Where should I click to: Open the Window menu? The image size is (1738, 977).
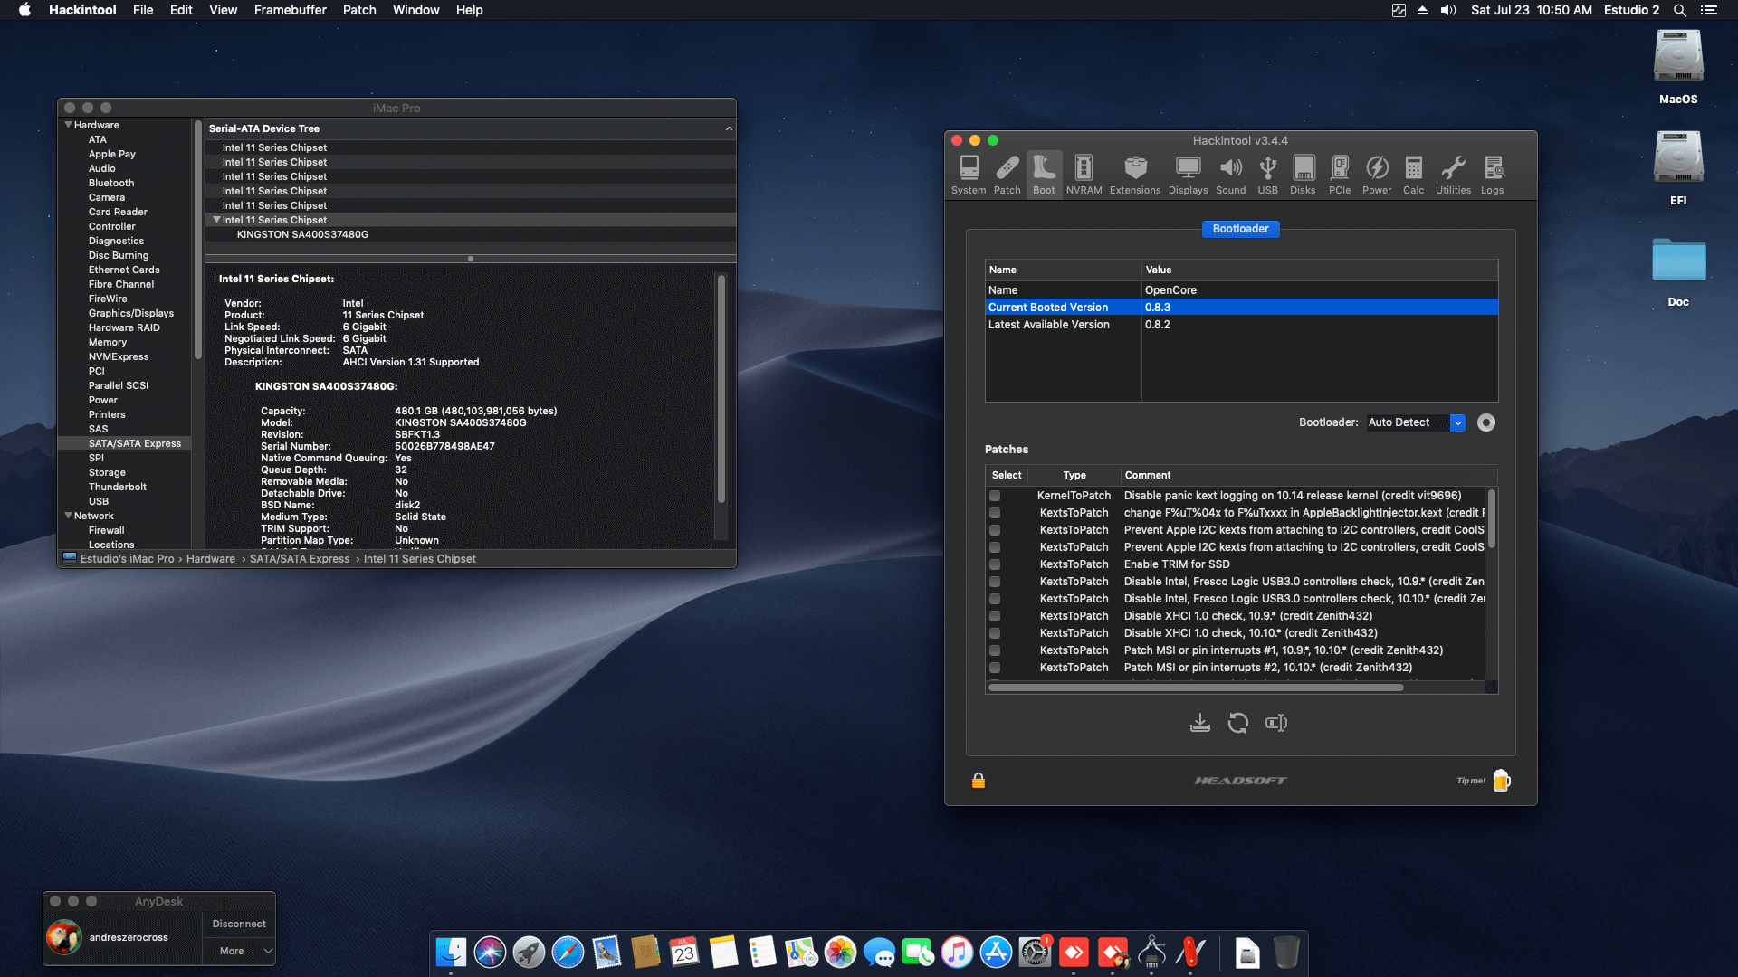415,10
